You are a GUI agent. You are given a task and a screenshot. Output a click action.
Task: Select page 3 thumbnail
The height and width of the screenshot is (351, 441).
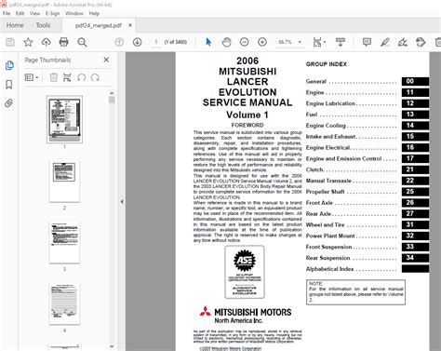(x=64, y=242)
